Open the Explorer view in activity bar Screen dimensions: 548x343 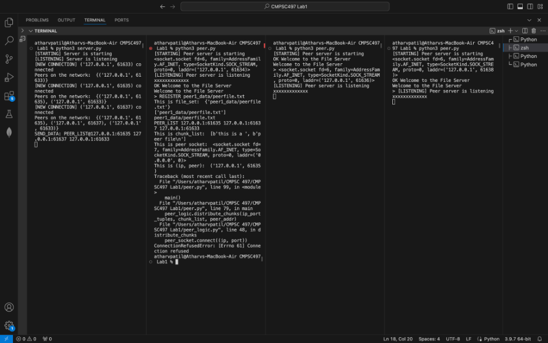coord(9,22)
